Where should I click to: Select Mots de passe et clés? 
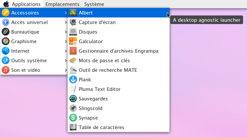[x=119, y=61]
